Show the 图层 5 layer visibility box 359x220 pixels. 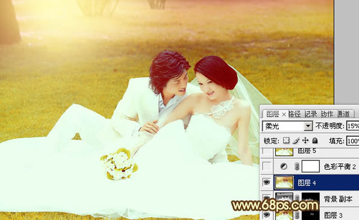click(x=266, y=151)
